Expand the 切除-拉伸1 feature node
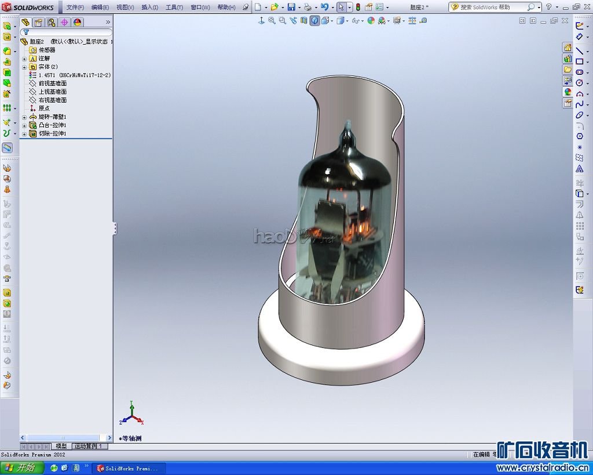This screenshot has height=475, width=593. (24, 133)
